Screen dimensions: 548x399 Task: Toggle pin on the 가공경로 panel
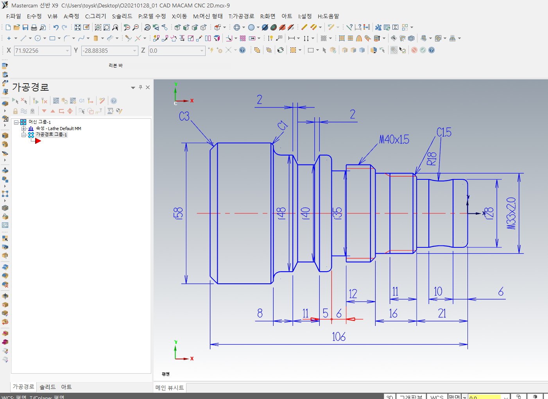pyautogui.click(x=141, y=88)
